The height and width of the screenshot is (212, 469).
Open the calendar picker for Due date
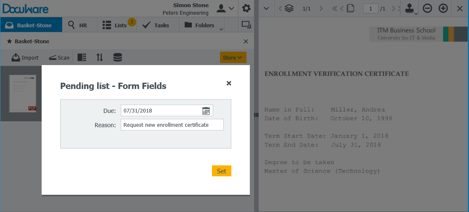(206, 111)
